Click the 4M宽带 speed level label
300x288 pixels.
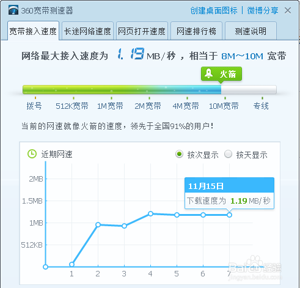point(186,106)
